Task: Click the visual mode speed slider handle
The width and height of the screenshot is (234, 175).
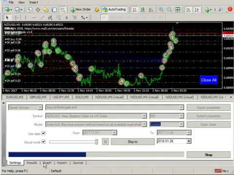Action: [x=97, y=142]
